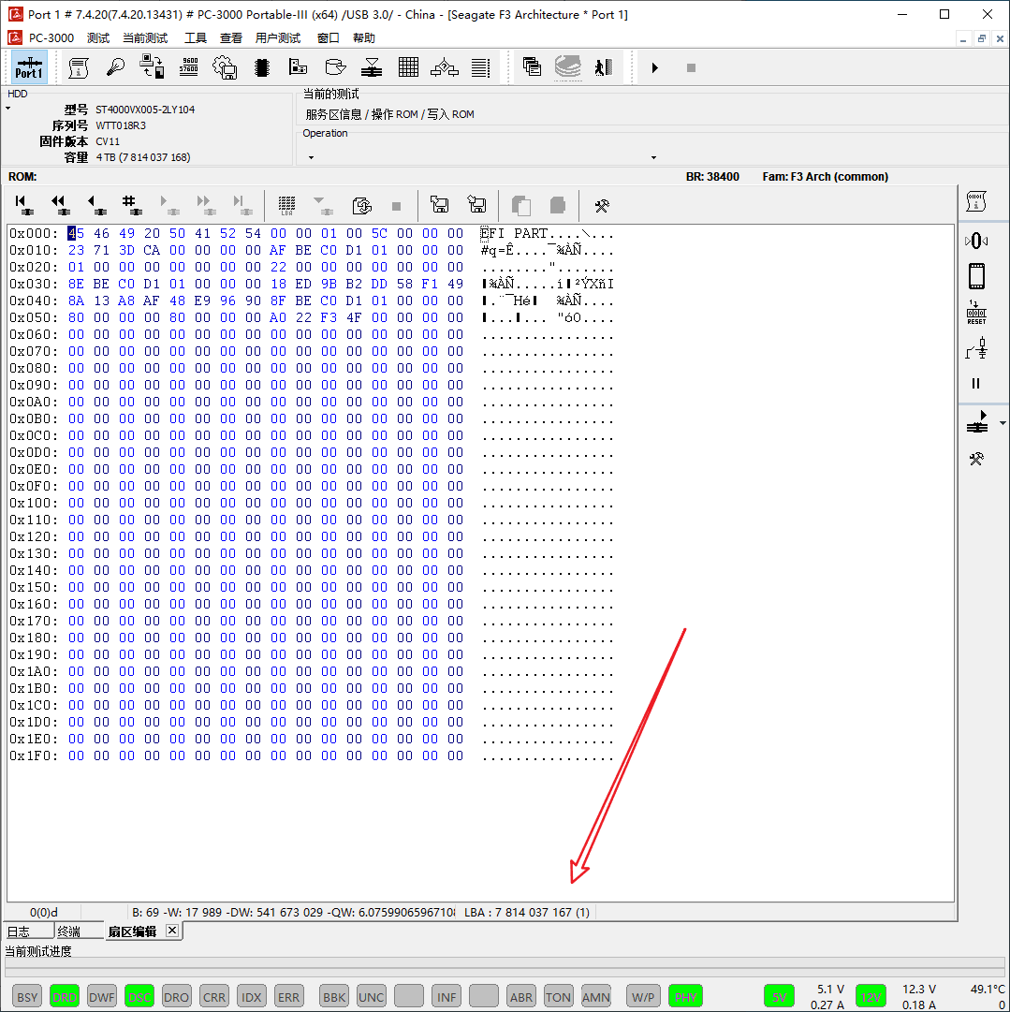Viewport: 1010px width, 1012px height.
Task: Click the text lines list icon
Action: [481, 67]
